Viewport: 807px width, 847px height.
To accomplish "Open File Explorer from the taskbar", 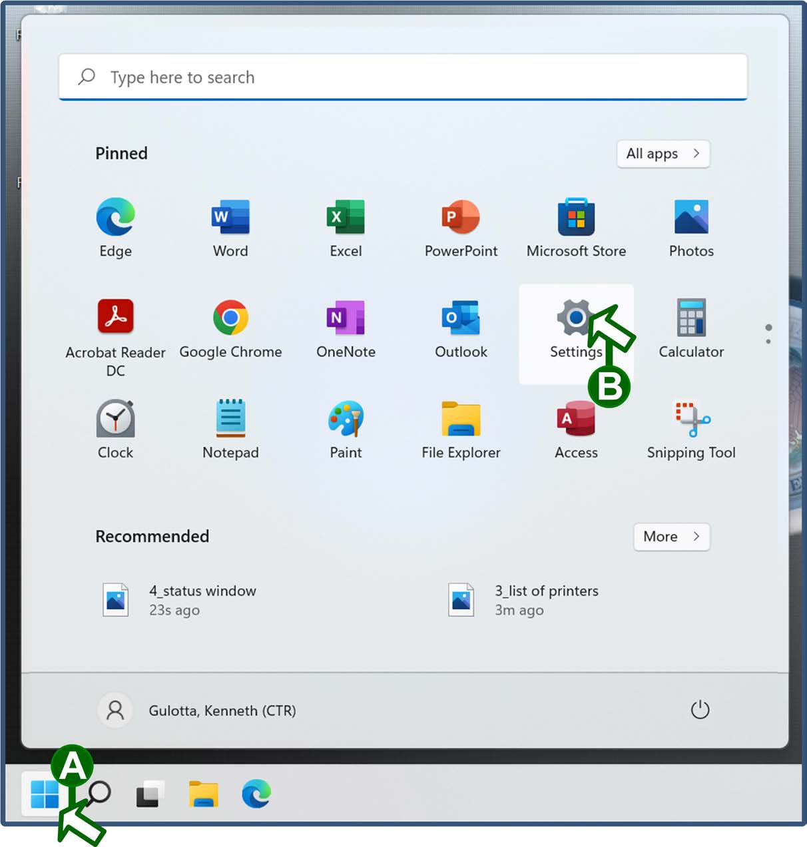I will click(203, 794).
